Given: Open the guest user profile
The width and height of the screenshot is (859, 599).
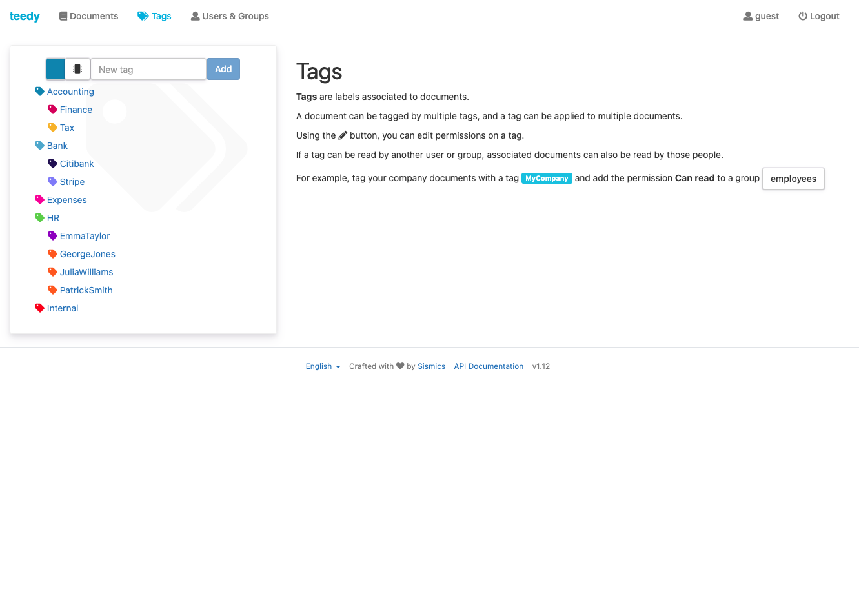Looking at the screenshot, I should [x=762, y=16].
